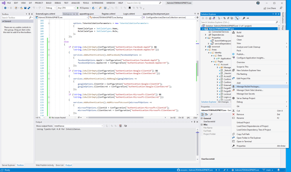Click the Navigate Backward arrow icon
Image resolution: width=291 pixels, height=172 pixels.
(5, 8)
